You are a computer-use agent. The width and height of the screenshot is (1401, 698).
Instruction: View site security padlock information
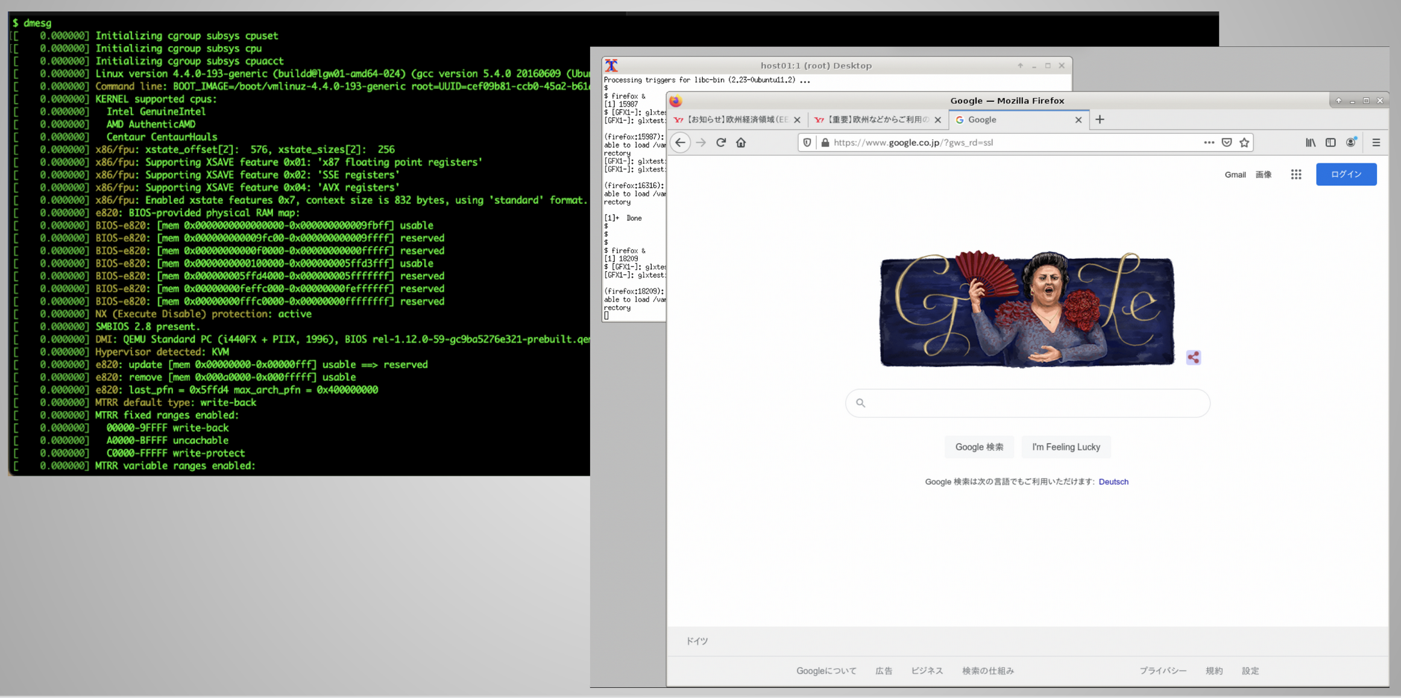pyautogui.click(x=825, y=143)
